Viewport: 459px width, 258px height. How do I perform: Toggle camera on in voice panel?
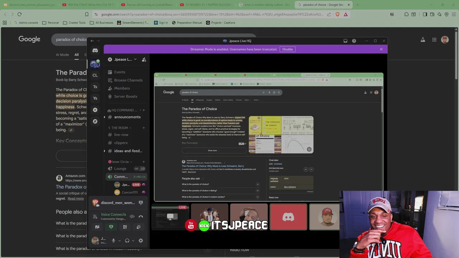97,227
